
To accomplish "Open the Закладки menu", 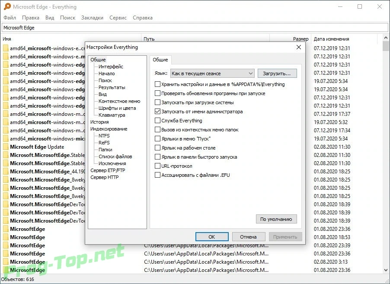I will coord(92,18).
